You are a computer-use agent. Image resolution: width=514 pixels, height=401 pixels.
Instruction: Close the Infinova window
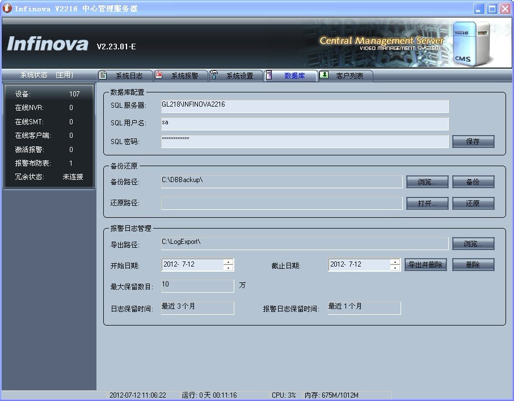point(505,9)
